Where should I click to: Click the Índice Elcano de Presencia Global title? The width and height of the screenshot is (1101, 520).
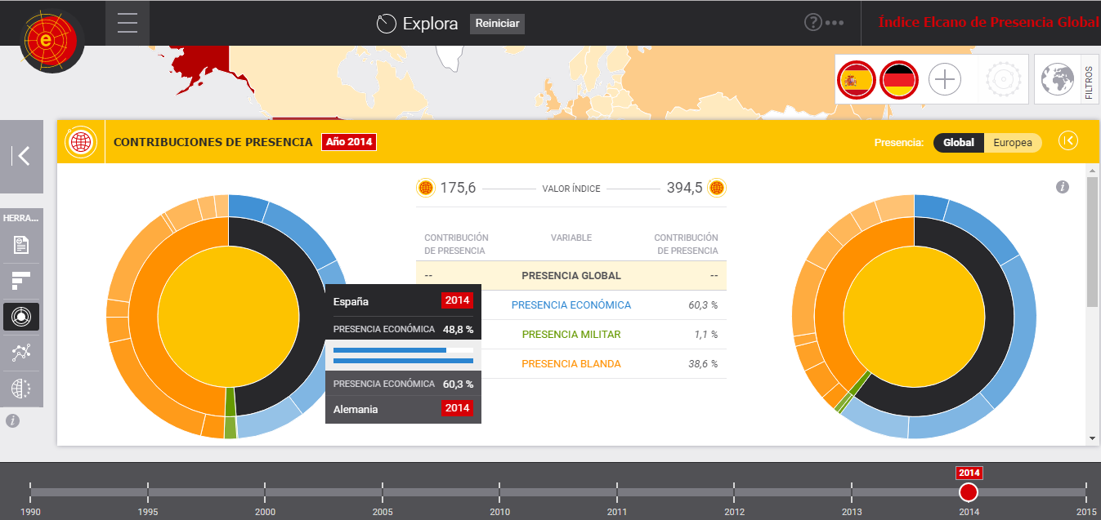point(989,23)
